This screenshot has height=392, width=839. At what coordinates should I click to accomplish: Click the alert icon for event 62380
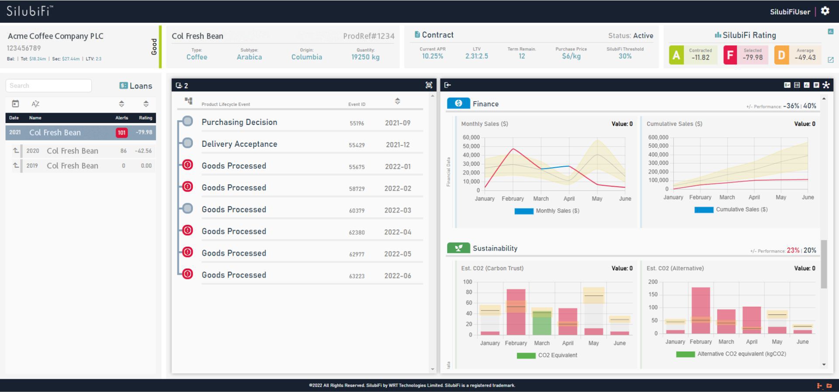coord(187,230)
